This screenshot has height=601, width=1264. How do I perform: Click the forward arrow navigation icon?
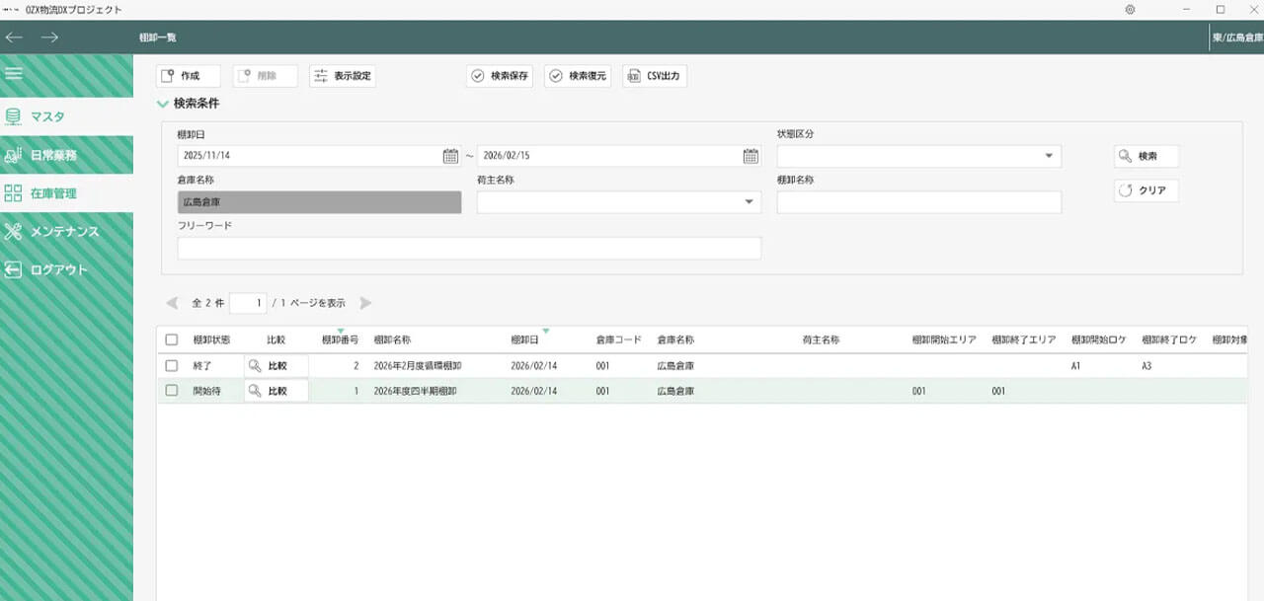49,38
